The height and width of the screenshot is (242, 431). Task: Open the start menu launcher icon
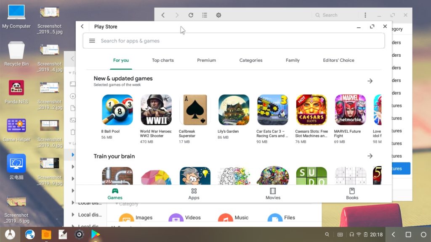tap(10, 234)
